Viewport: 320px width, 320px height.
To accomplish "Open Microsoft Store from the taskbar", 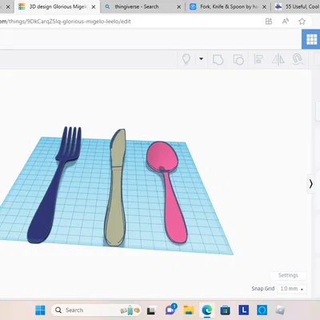I will pos(226,310).
